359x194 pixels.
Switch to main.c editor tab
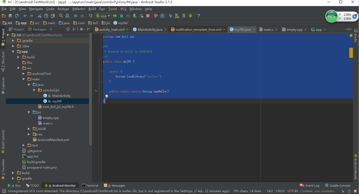click(268, 29)
